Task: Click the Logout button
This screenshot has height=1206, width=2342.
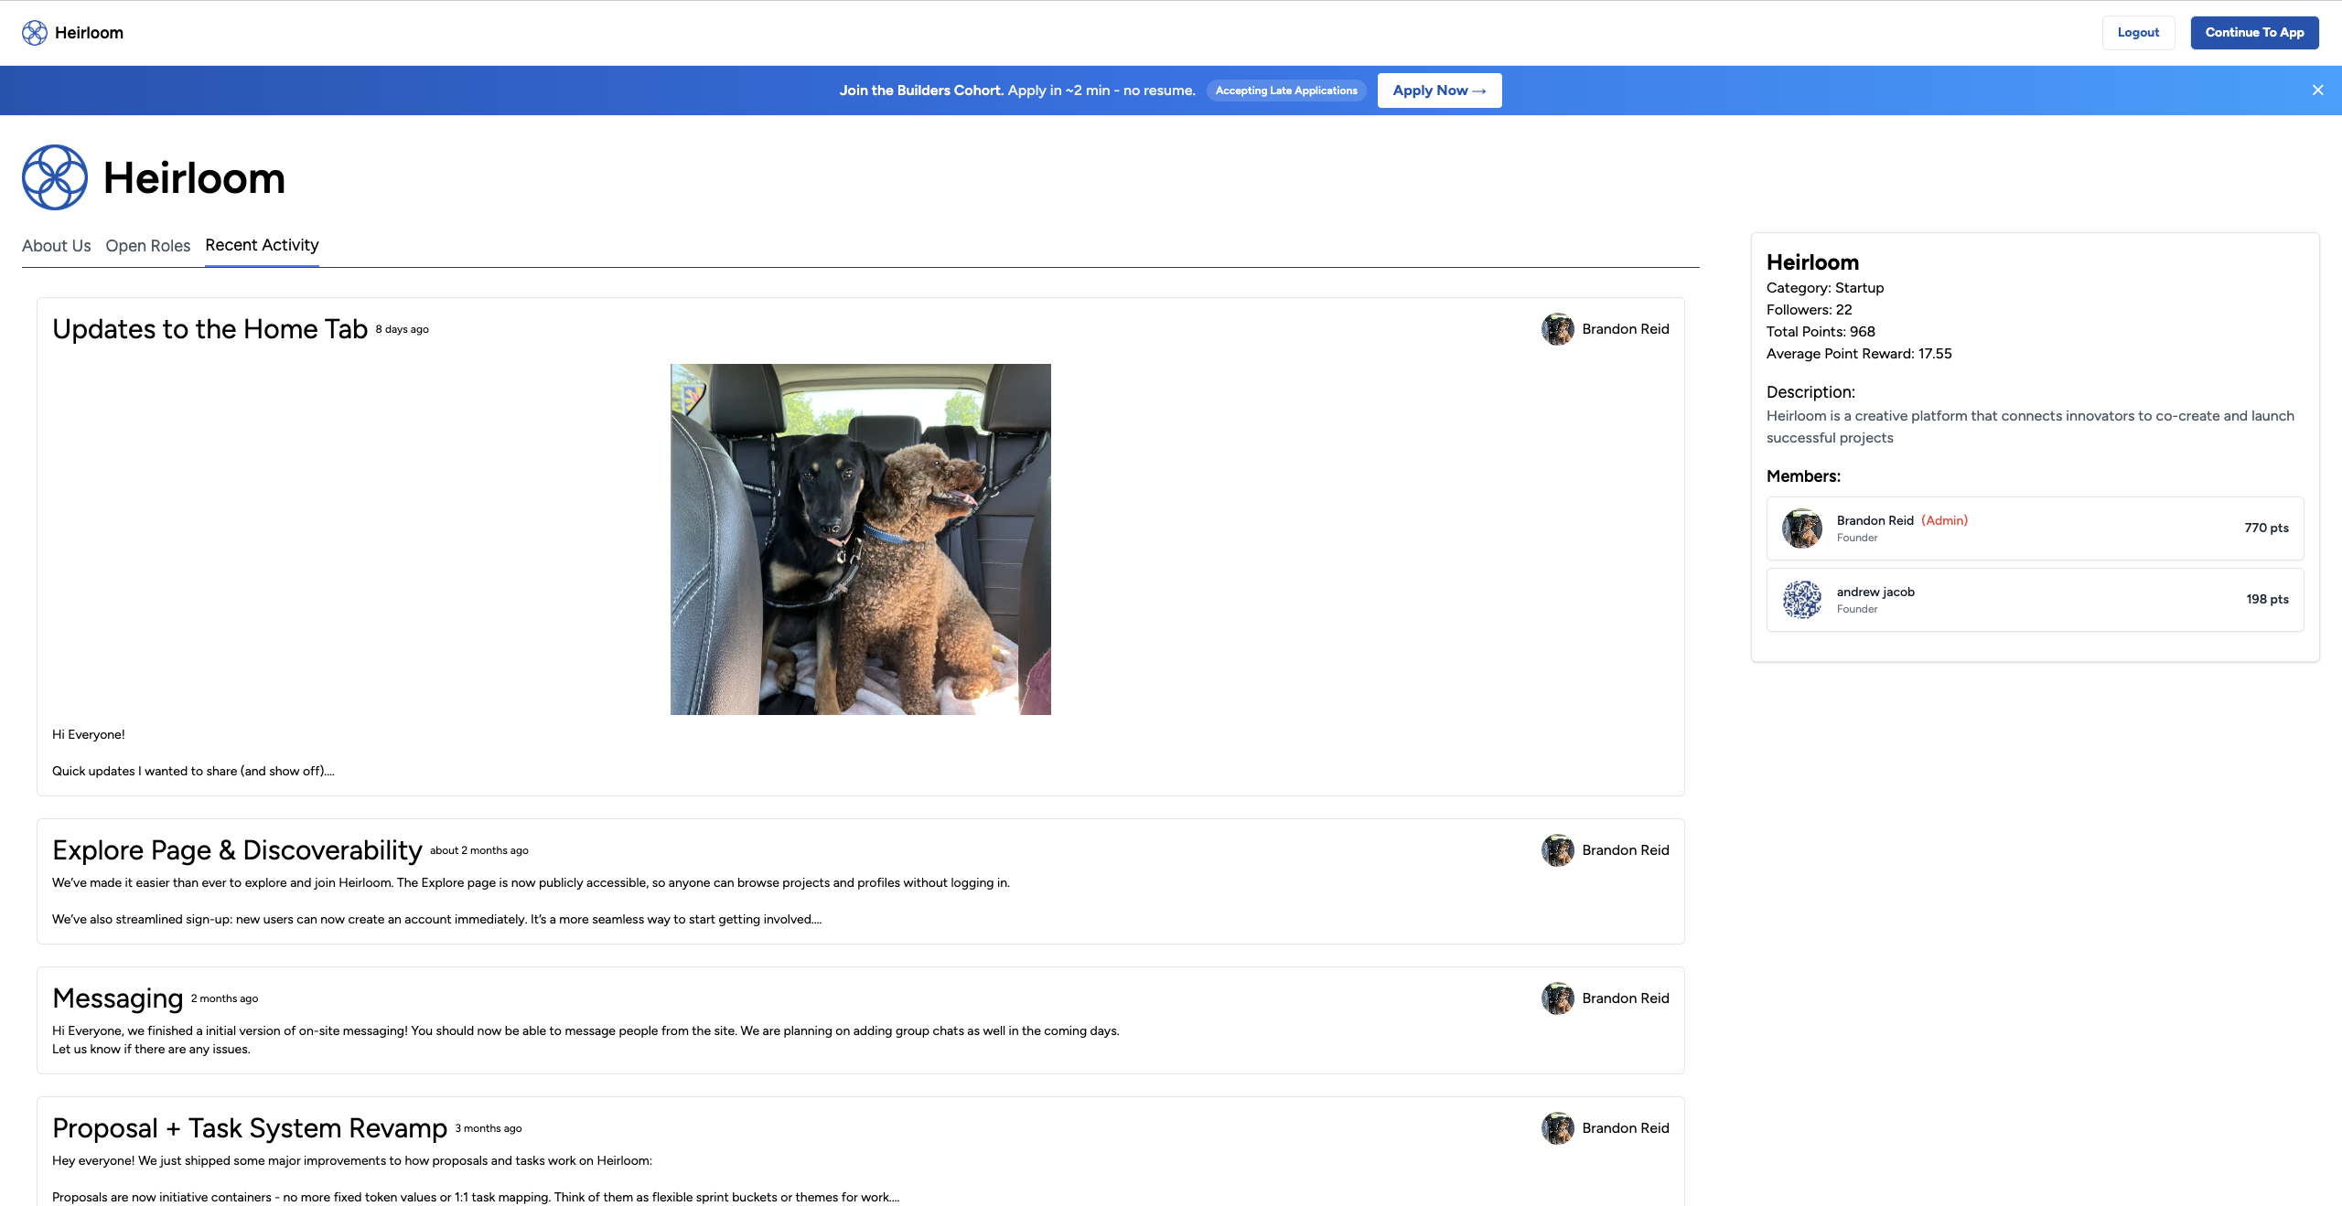Action: (2137, 33)
